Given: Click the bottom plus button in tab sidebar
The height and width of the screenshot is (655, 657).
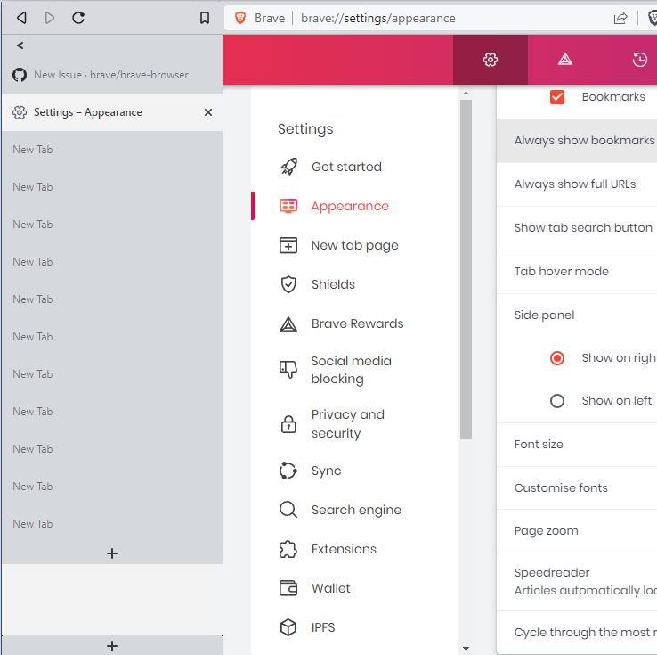Looking at the screenshot, I should (112, 646).
